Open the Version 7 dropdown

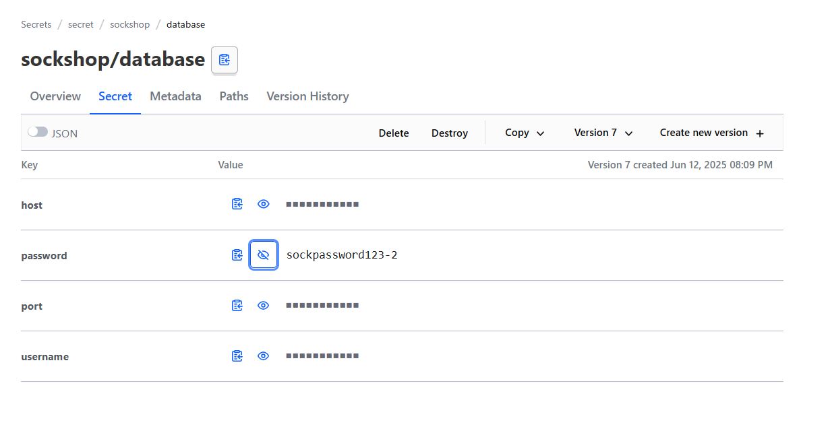602,133
